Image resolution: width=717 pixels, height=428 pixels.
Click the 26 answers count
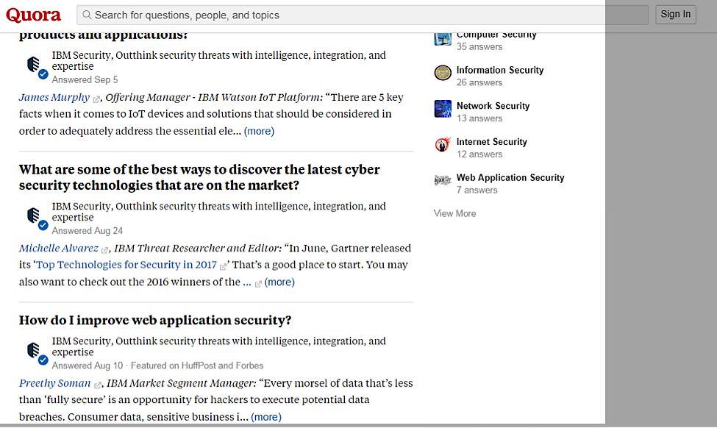tap(479, 82)
